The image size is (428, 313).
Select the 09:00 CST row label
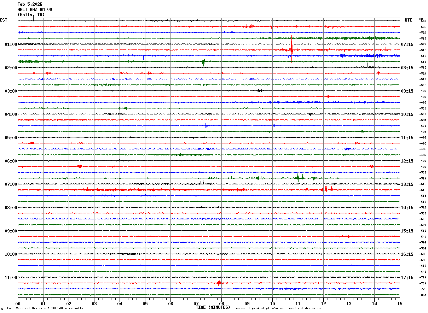click(11, 231)
